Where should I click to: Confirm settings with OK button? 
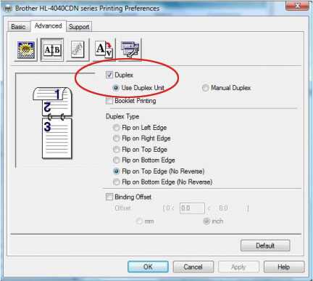[x=148, y=267]
